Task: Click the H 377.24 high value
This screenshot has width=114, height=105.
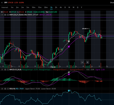Action: point(13,12)
